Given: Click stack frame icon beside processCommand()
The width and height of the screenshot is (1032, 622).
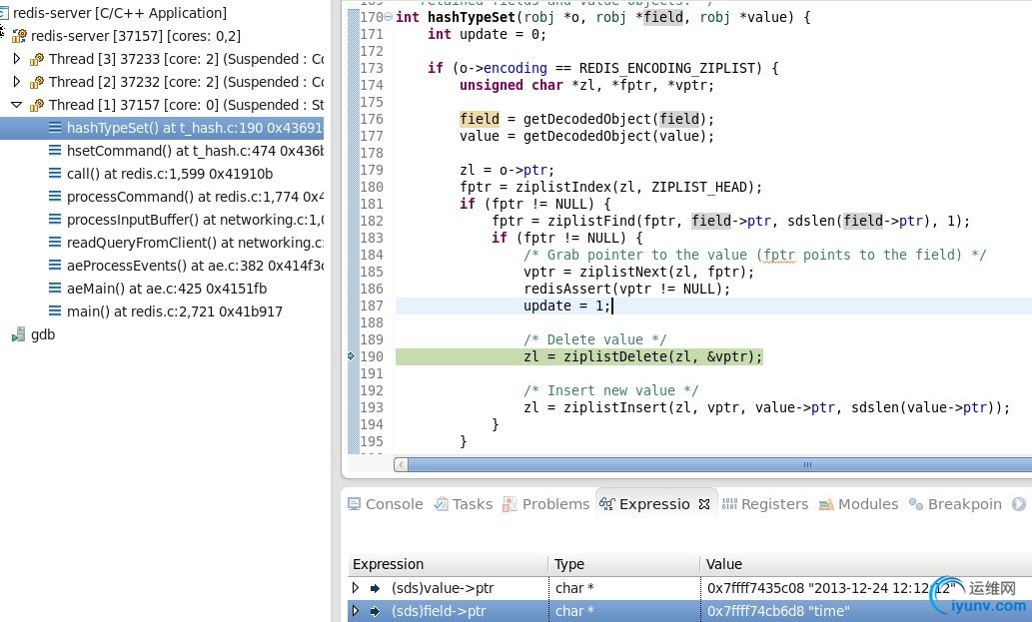Looking at the screenshot, I should 55,197.
